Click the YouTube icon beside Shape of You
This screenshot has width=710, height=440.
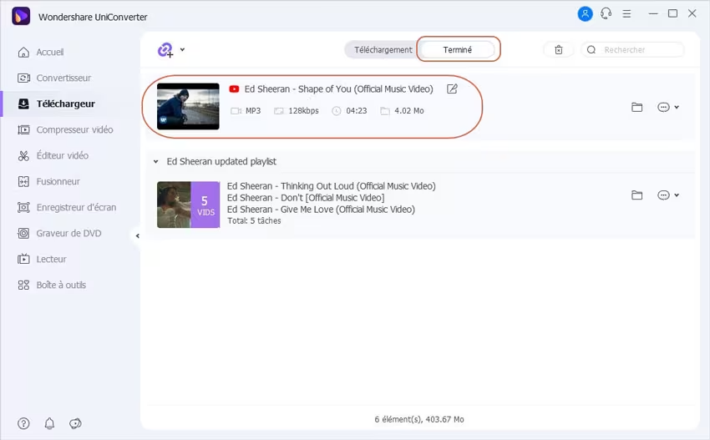click(234, 89)
